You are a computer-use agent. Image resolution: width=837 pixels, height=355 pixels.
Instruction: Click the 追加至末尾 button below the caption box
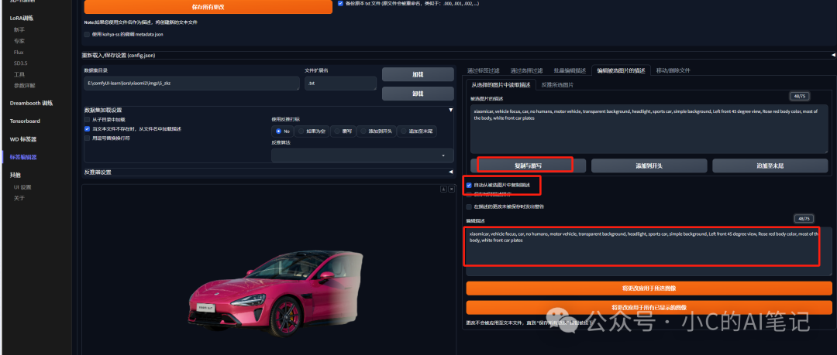coord(770,166)
